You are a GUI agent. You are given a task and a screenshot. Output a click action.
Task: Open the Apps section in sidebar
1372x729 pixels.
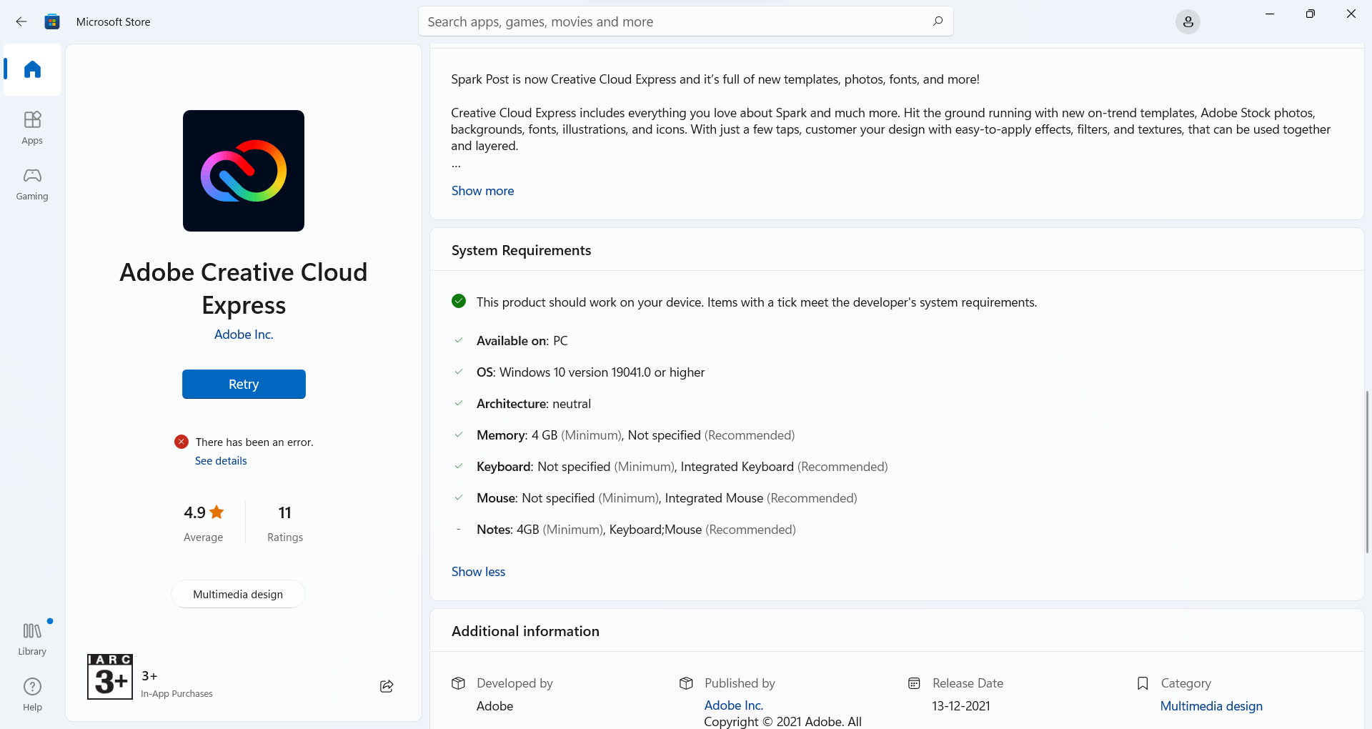(x=32, y=128)
